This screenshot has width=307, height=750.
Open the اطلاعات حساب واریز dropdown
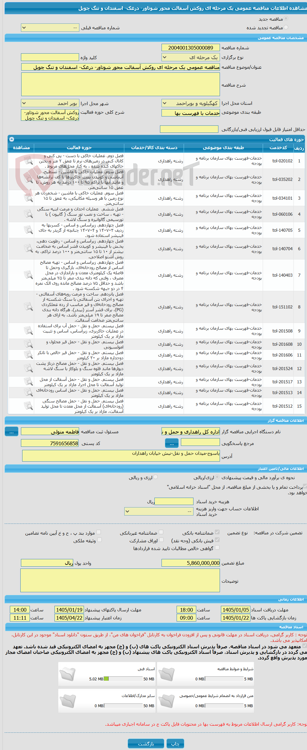coord(159,512)
